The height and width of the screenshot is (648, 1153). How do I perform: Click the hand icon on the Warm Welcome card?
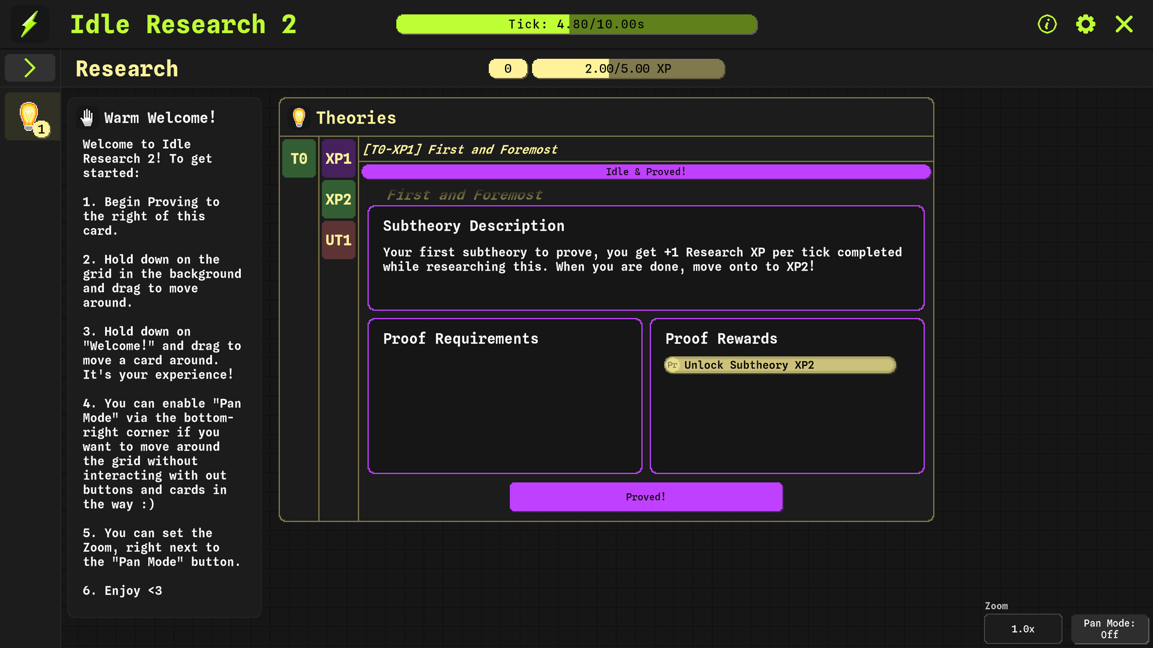click(87, 118)
